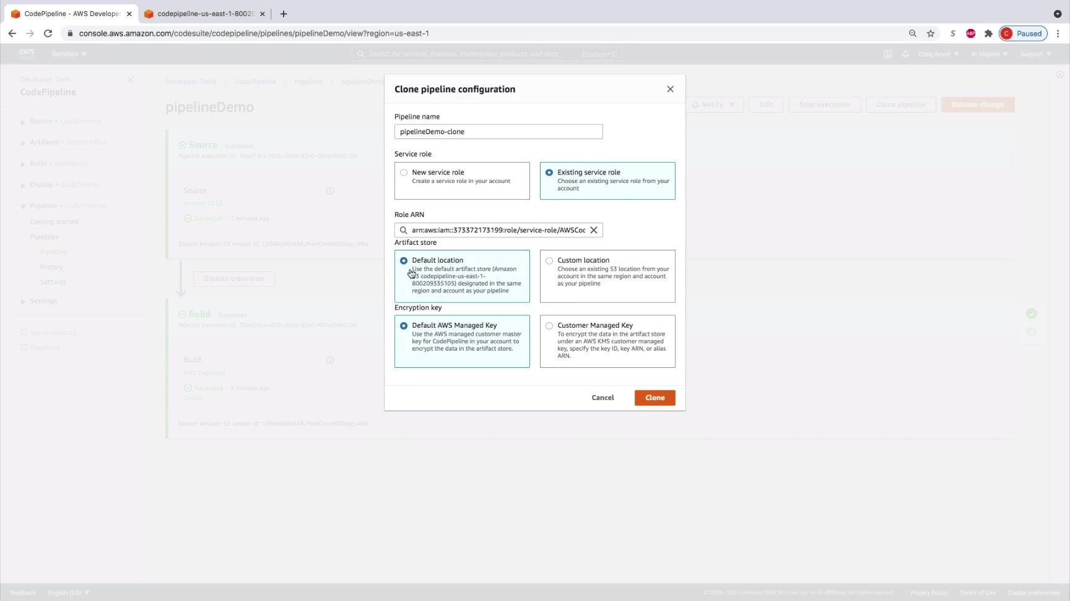
Task: Go back in browser history
Action: (x=12, y=33)
